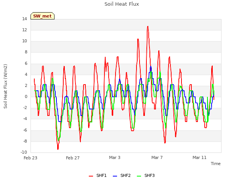Click the y-axis value -2

coord(25,108)
